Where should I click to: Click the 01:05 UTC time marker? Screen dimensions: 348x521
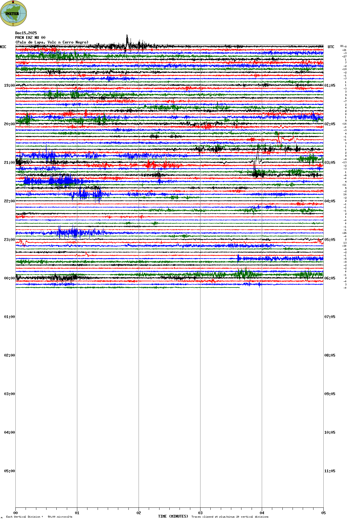click(330, 85)
